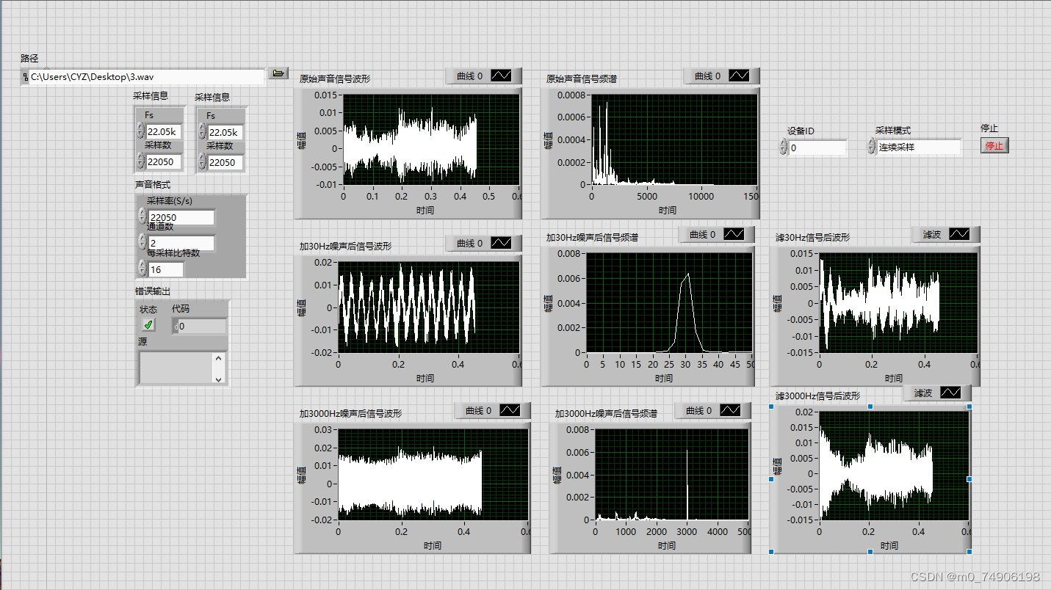
Task: Click the 错误输出 cluster label
Action: pyautogui.click(x=153, y=291)
